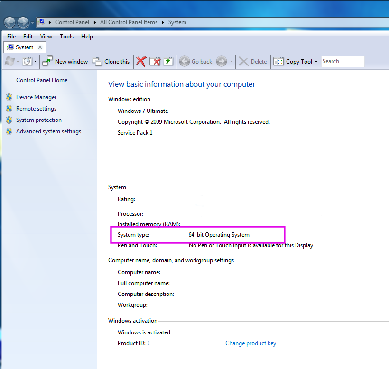Image resolution: width=389 pixels, height=369 pixels.
Task: Open the Help menu
Action: [x=87, y=37]
